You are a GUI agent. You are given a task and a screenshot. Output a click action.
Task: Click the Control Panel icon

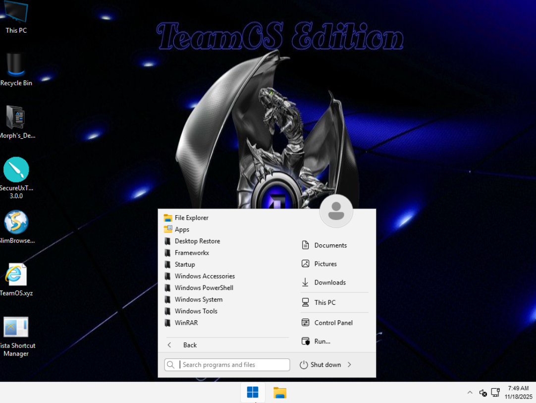point(305,322)
